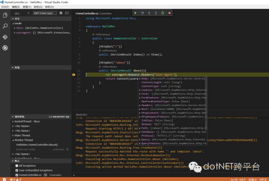Click Step Out in the debug toolbar
This screenshot has width=269, height=181.
click(156, 13)
